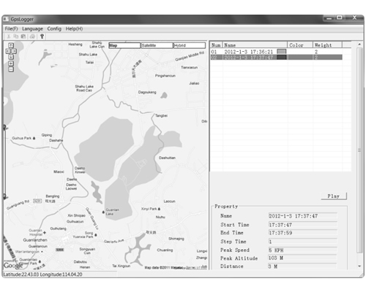Click Pingshancun label on the map
This screenshot has width=366, height=292.
point(165,76)
